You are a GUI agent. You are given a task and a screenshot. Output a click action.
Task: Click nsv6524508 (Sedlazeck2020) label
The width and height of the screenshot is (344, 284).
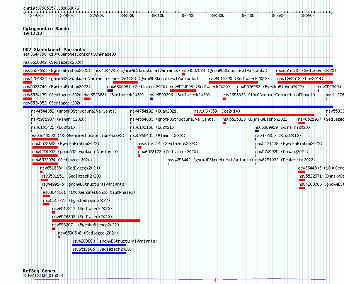200,87
